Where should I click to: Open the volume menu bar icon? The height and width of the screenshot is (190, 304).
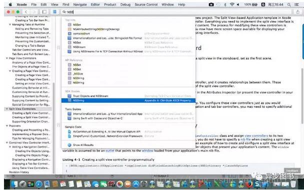pyautogui.click(x=238, y=4)
